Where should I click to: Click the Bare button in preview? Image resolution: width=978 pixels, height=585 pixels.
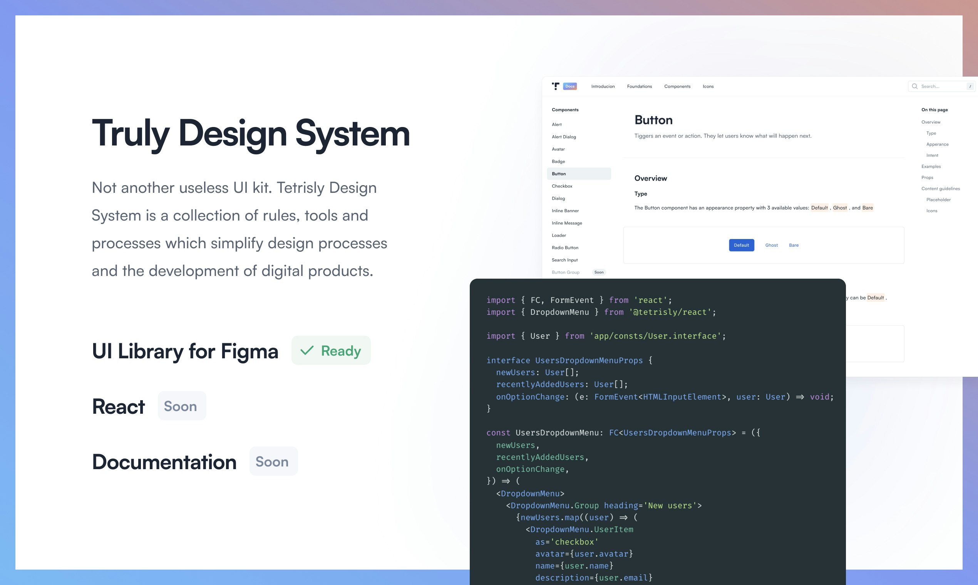[x=794, y=245]
